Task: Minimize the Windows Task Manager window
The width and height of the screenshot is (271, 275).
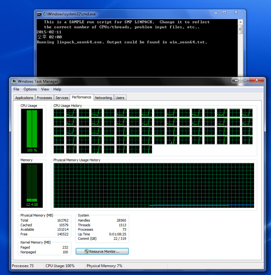Action: (x=236, y=80)
